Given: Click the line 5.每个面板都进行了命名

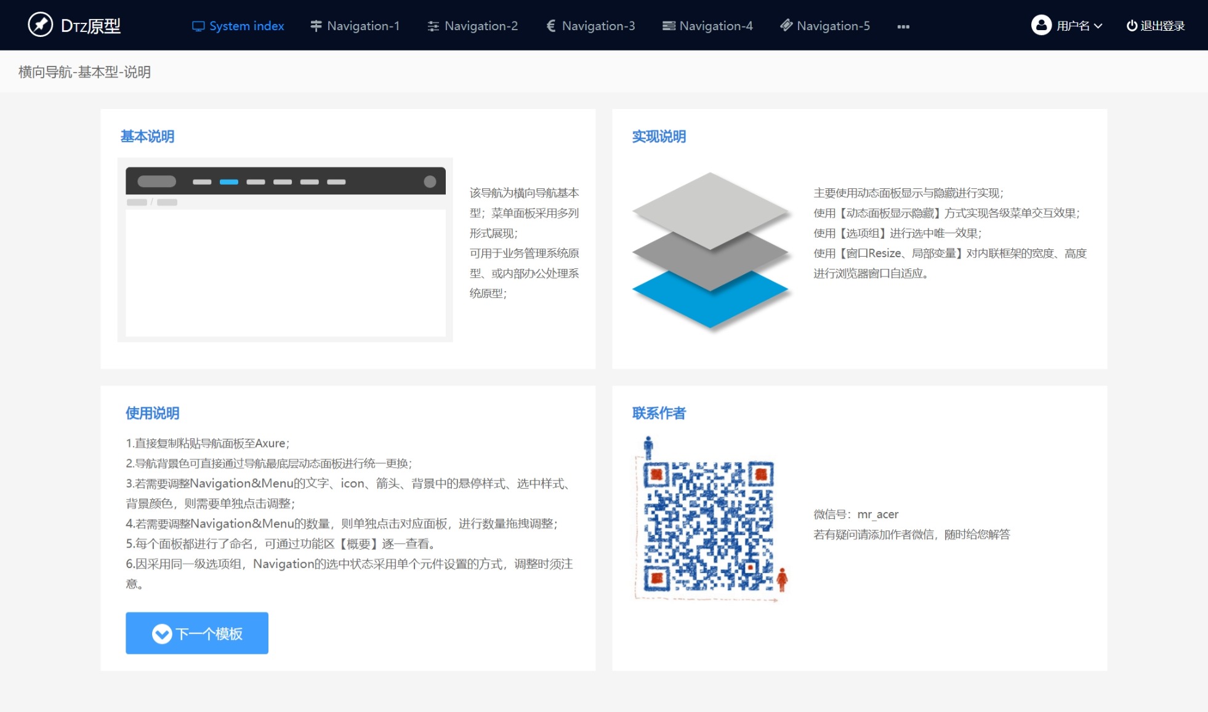Looking at the screenshot, I should tap(281, 544).
